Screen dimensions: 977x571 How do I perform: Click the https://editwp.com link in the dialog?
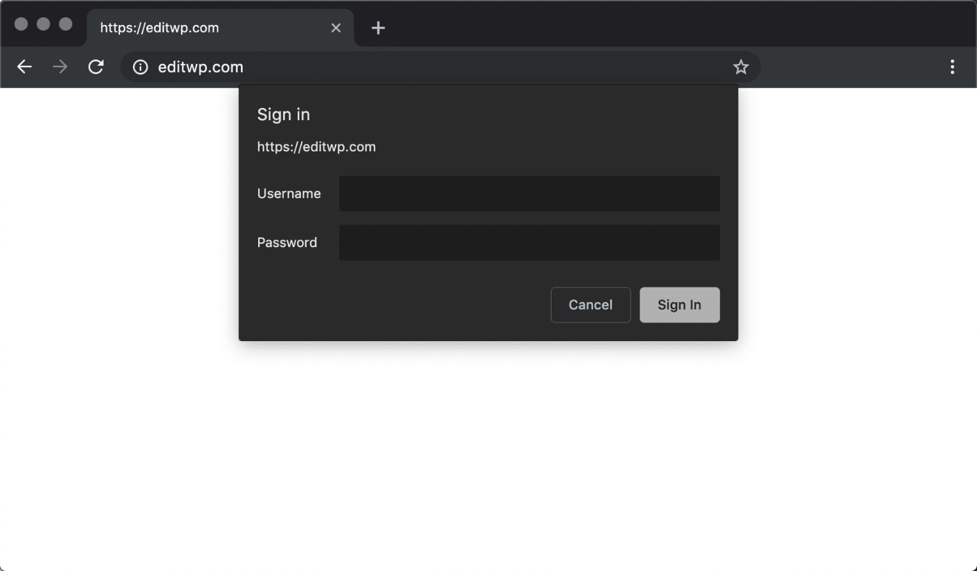click(x=316, y=146)
